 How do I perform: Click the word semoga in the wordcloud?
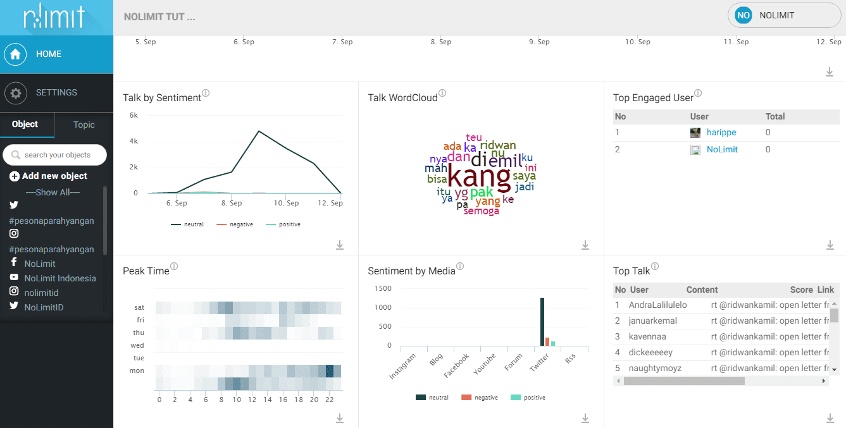pos(482,211)
